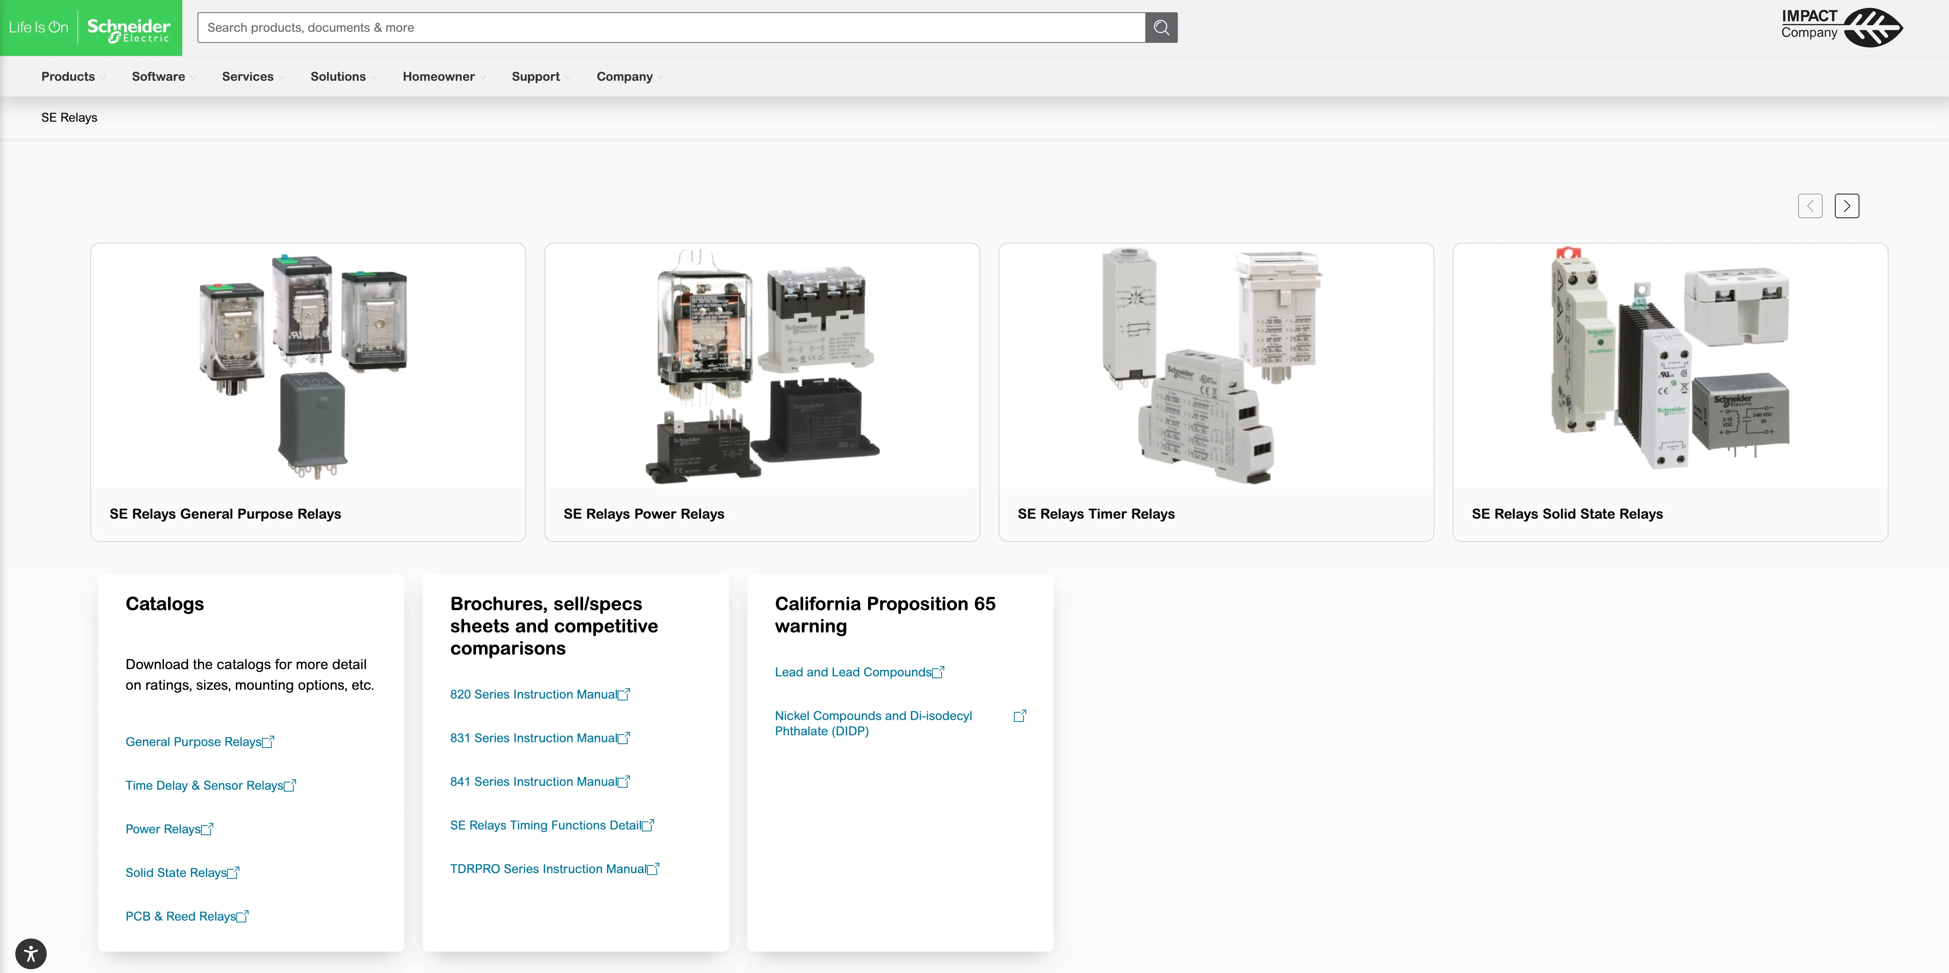The height and width of the screenshot is (973, 1949).
Task: Click the Schneider Electric logo
Action: (x=129, y=28)
